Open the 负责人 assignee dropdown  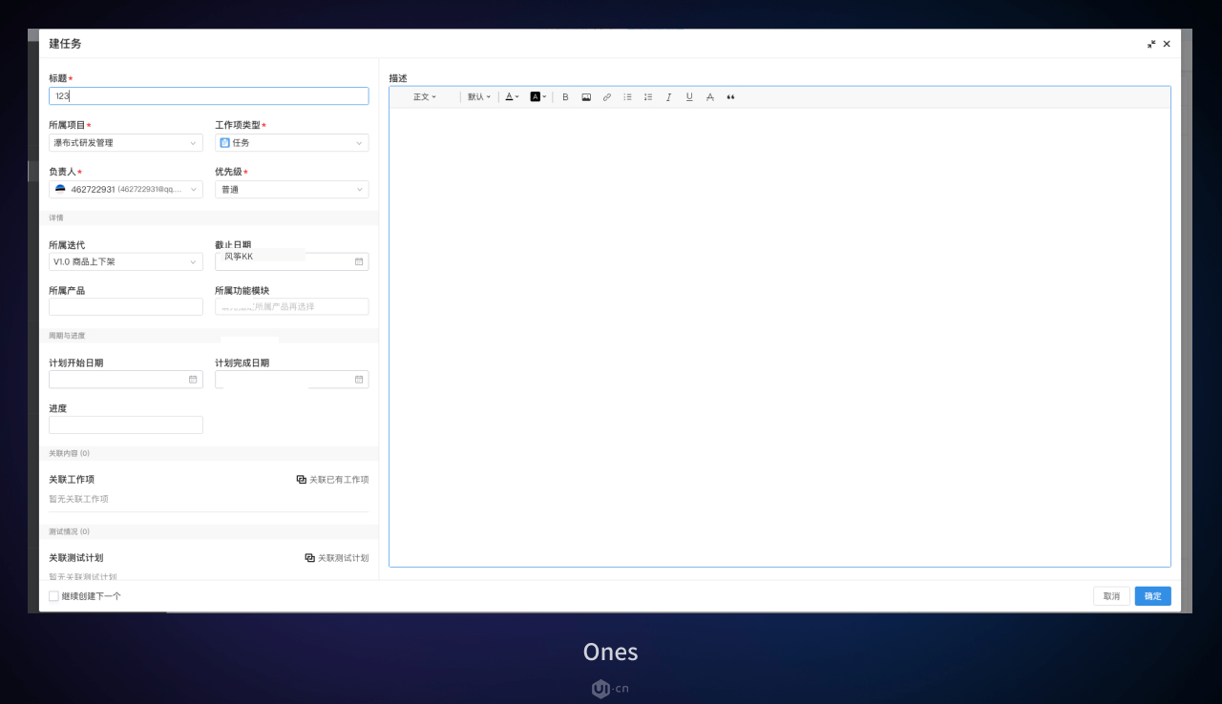coord(126,190)
